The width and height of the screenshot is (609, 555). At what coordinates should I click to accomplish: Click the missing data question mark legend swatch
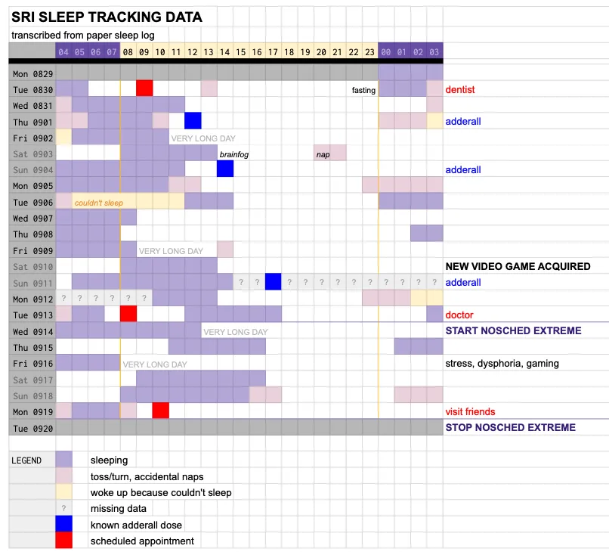click(64, 508)
